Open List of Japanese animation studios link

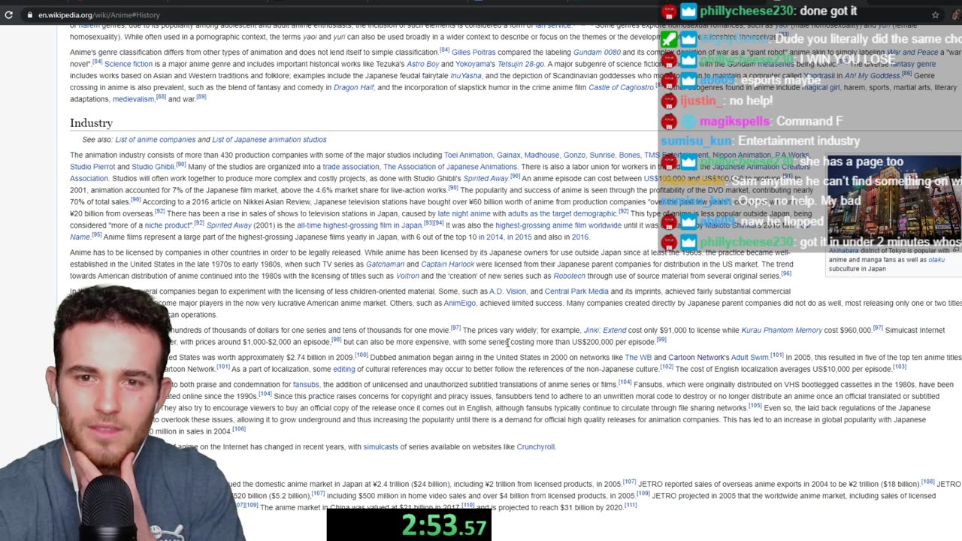(269, 140)
